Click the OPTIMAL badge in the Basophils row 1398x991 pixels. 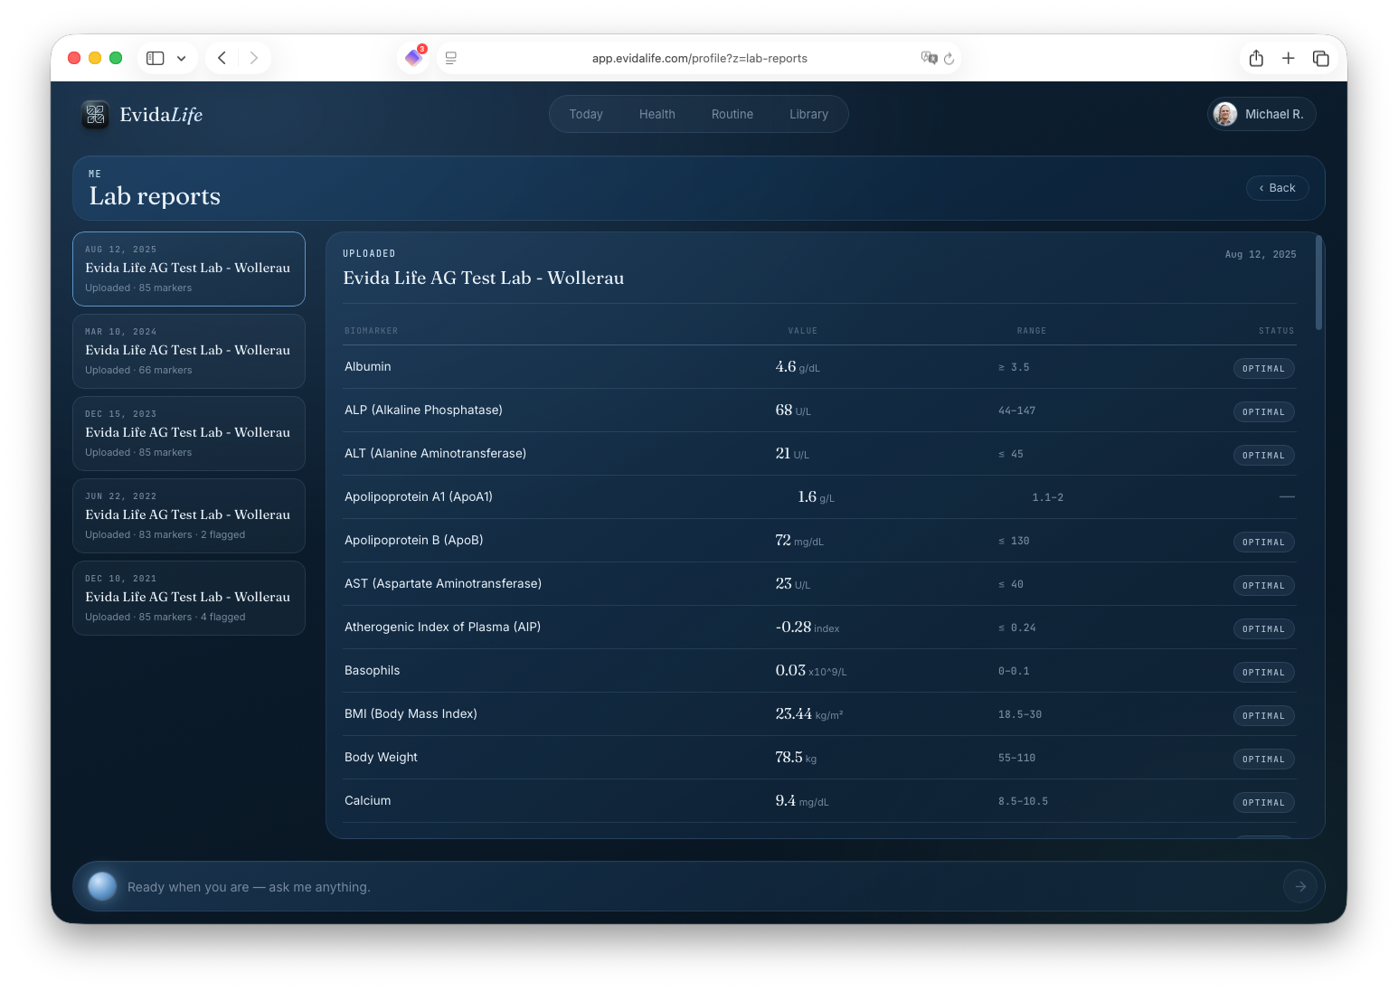1263,672
